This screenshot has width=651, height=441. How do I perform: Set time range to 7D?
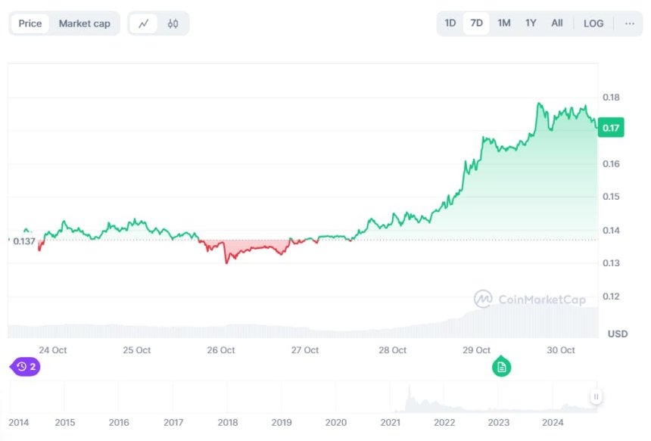tap(477, 23)
